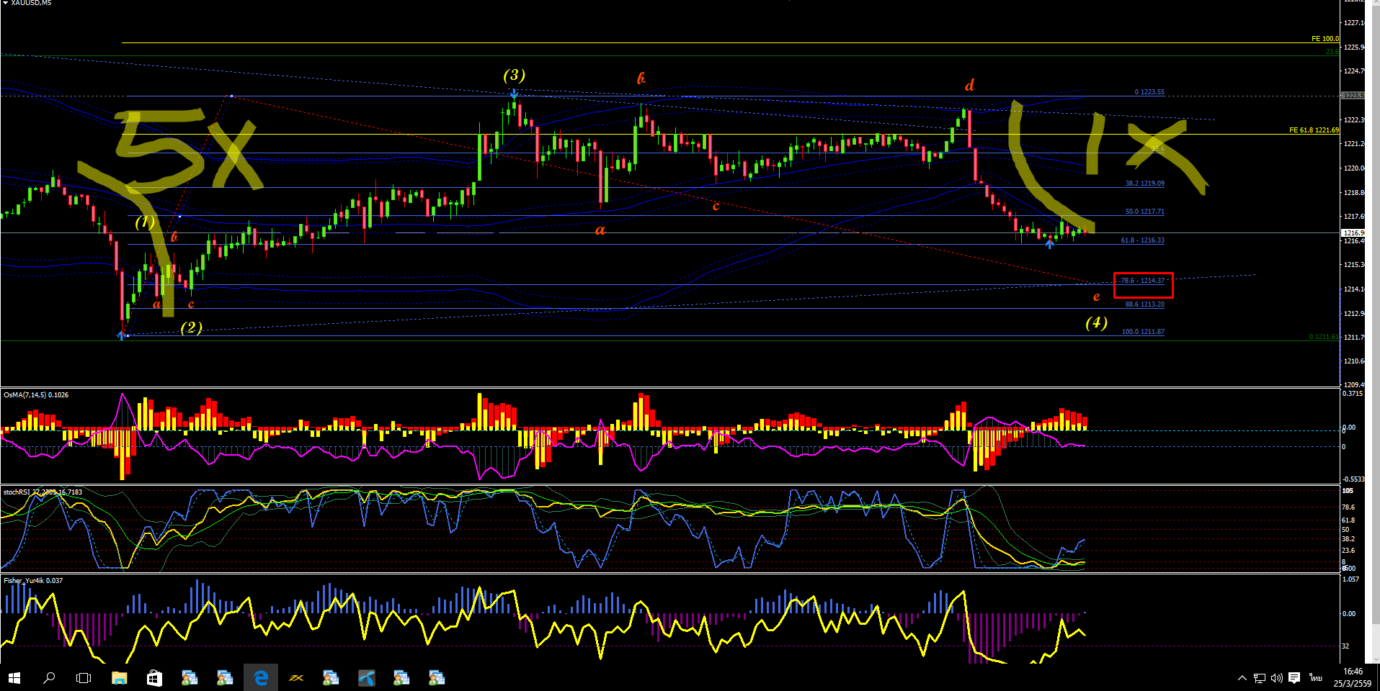Select the OsMA(7,14,5) indicator label
This screenshot has height=691, width=1380.
pyautogui.click(x=36, y=394)
